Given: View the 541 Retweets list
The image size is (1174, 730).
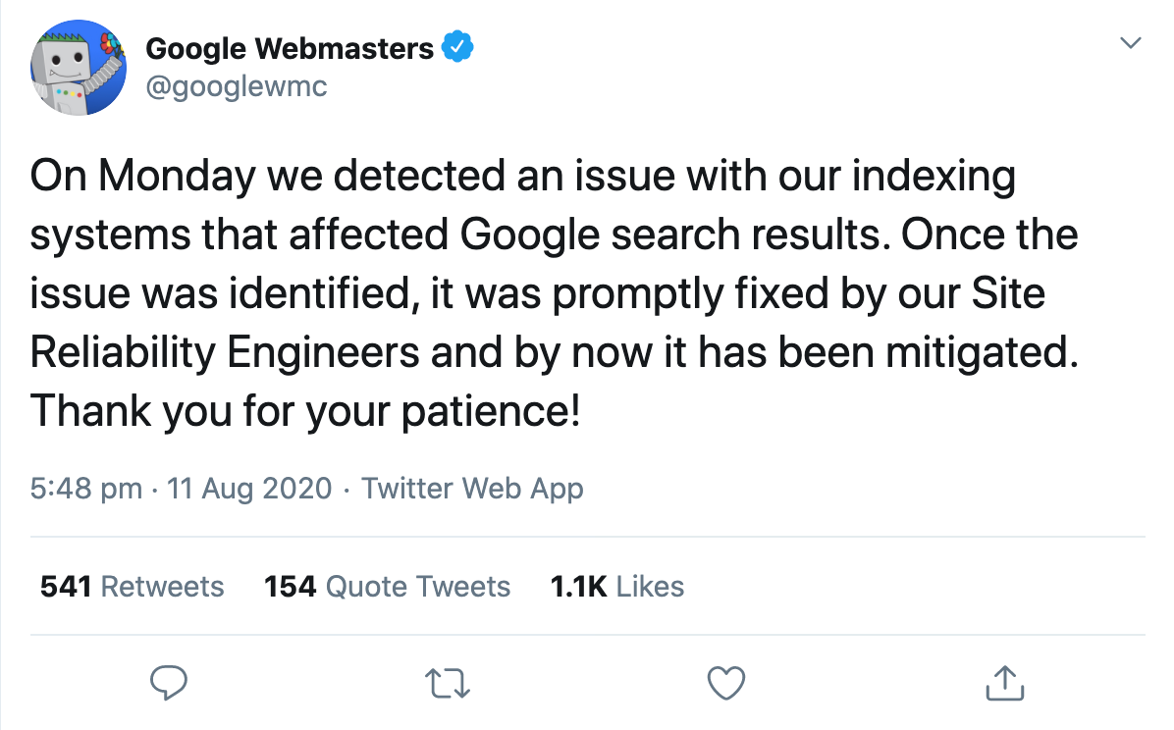Looking at the screenshot, I should pos(132,586).
